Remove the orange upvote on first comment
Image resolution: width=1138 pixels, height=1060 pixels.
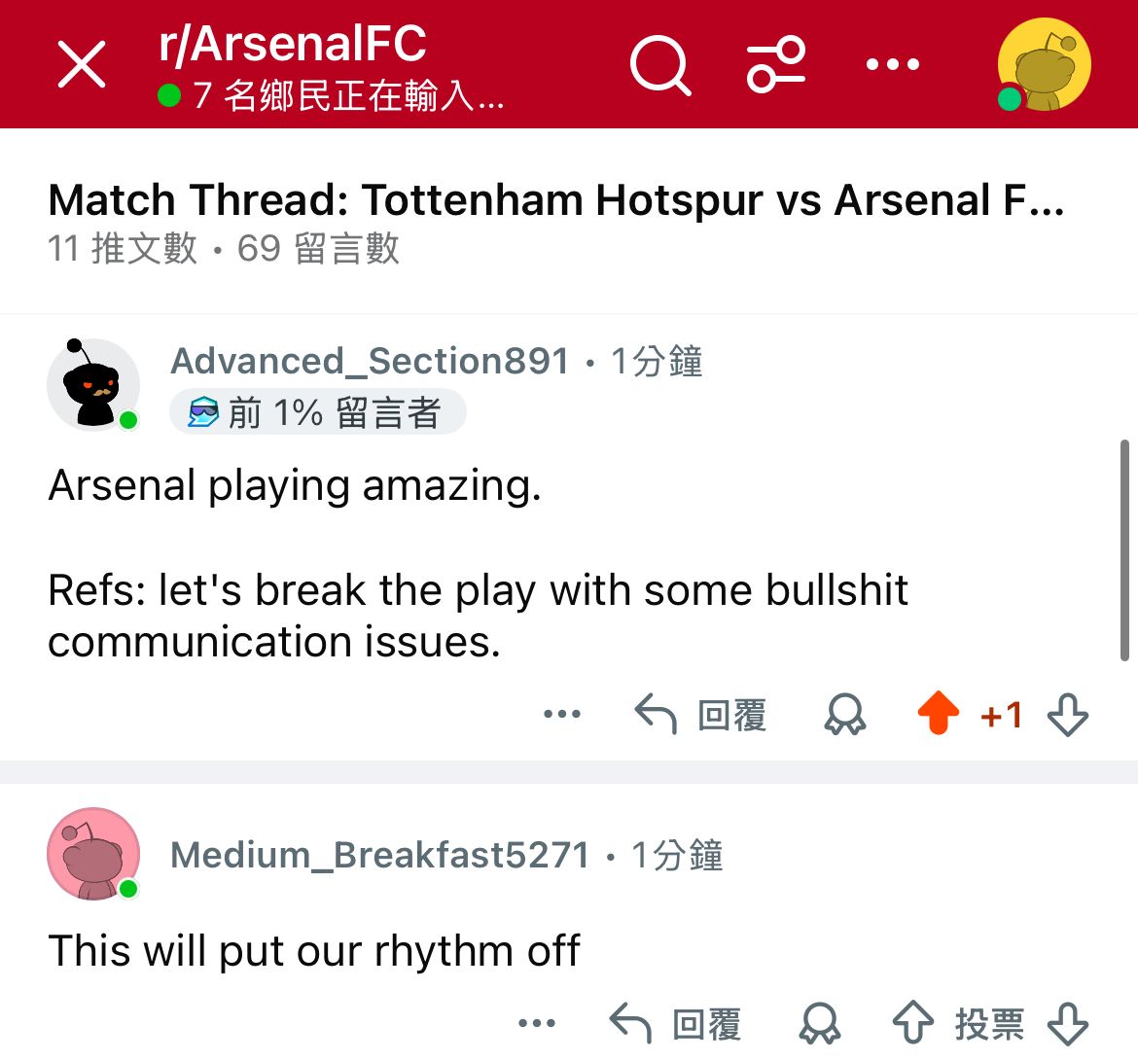[x=939, y=714]
